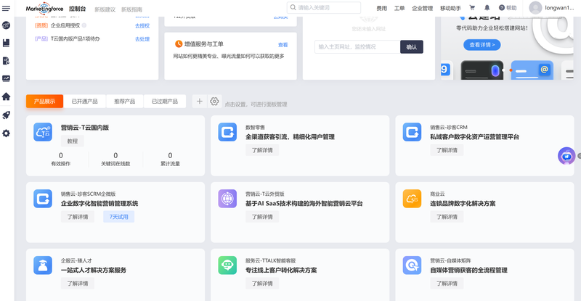The image size is (581, 301).
Task: Click the 确认 button
Action: [x=412, y=47]
